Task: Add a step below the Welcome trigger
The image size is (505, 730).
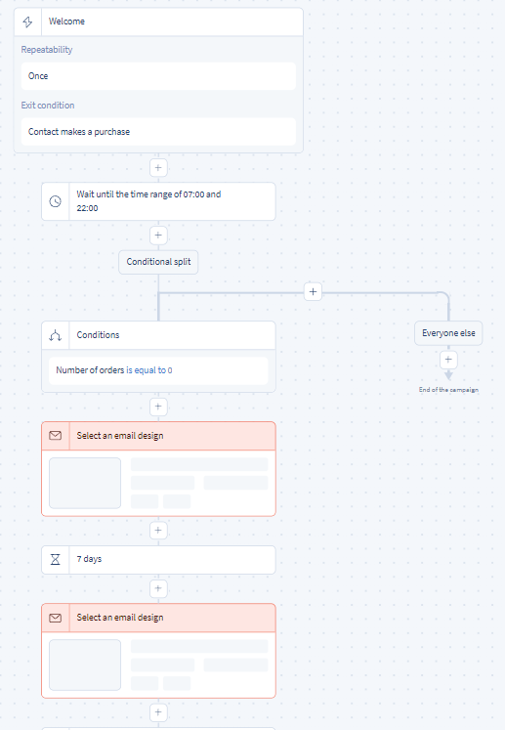Action: tap(158, 168)
